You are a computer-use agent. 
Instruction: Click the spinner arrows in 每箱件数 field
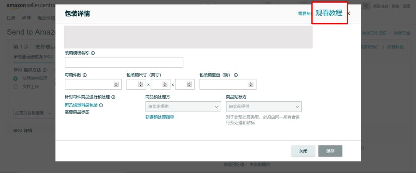pos(116,84)
